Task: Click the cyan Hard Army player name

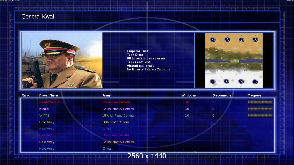Action: click(x=47, y=148)
